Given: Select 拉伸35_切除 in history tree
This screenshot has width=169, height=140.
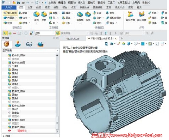Looking at the screenshot, I should [x=18, y=127].
